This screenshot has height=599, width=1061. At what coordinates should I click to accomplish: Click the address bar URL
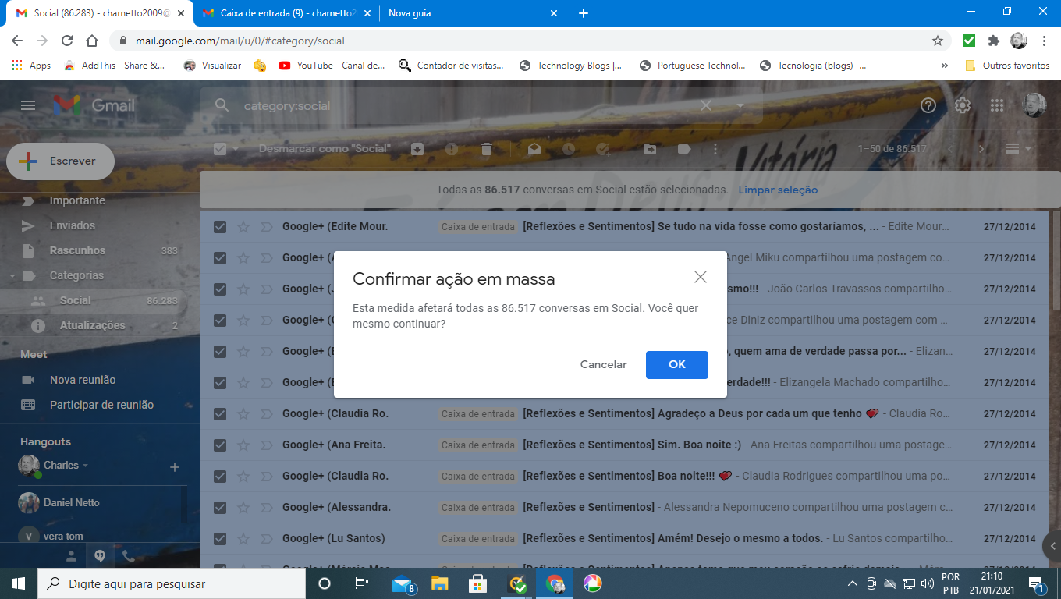point(240,41)
